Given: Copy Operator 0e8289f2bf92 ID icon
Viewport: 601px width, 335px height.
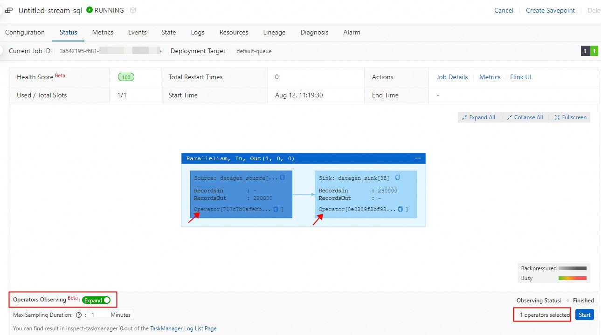Looking at the screenshot, I should point(401,209).
